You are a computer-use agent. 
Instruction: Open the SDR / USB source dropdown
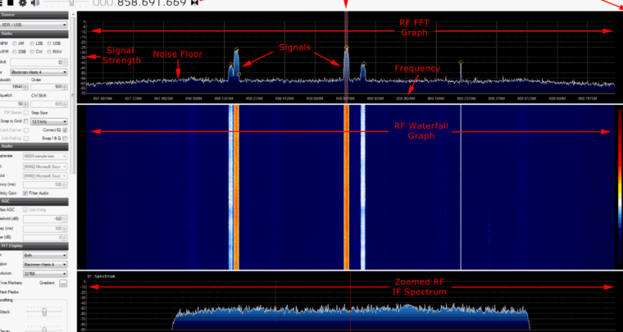pyautogui.click(x=34, y=25)
